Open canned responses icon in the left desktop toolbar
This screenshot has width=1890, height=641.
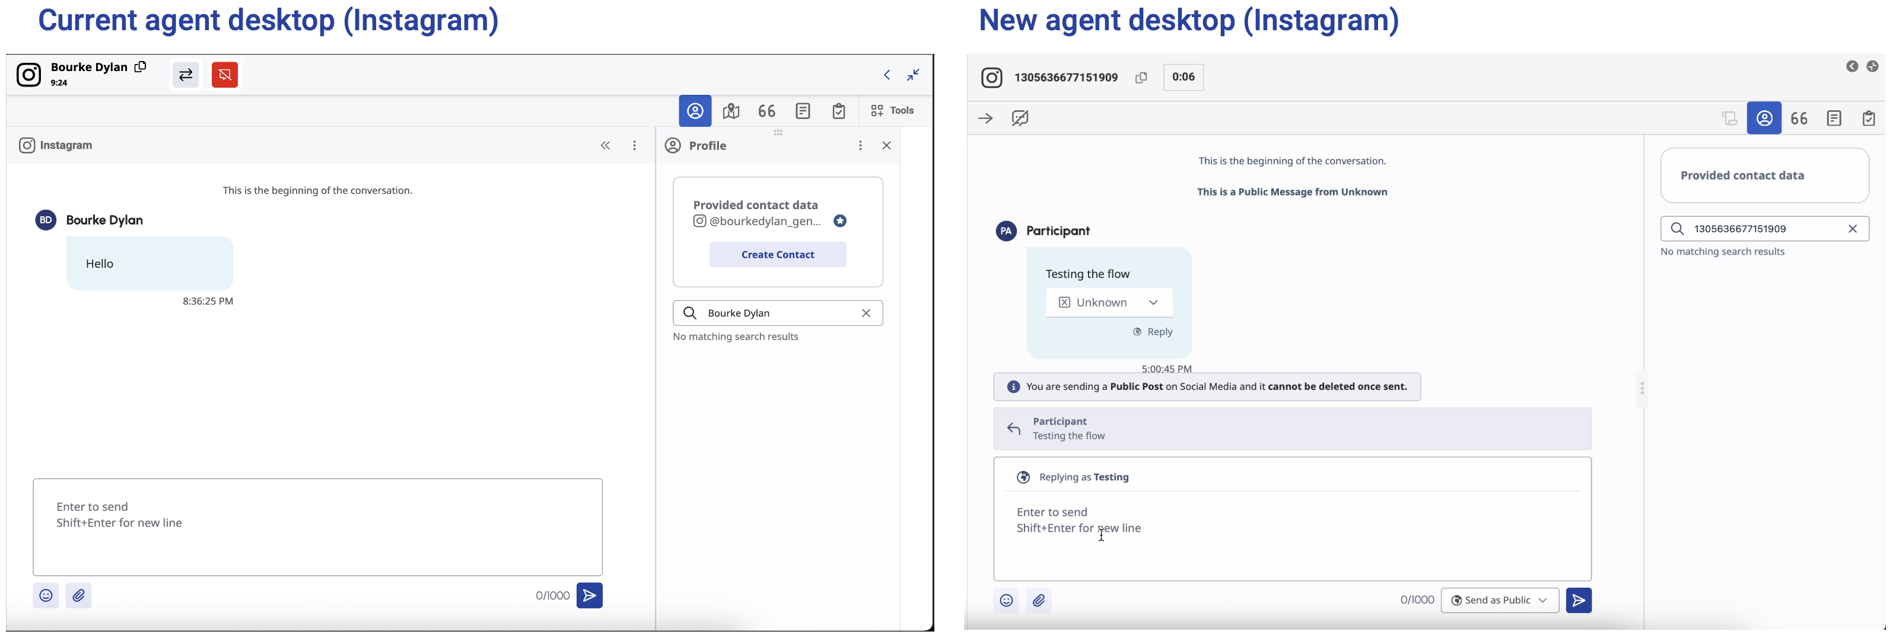(766, 111)
